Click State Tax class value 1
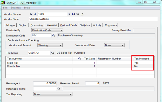 [x=94, y=63]
